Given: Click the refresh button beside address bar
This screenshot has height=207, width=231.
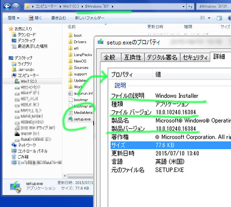Looking at the screenshot, I should tap(190, 6).
